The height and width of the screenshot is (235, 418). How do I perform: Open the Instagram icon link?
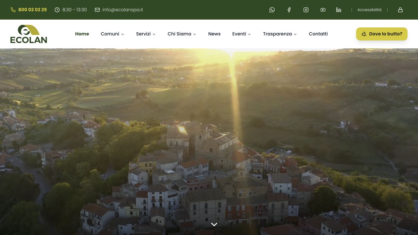306,10
